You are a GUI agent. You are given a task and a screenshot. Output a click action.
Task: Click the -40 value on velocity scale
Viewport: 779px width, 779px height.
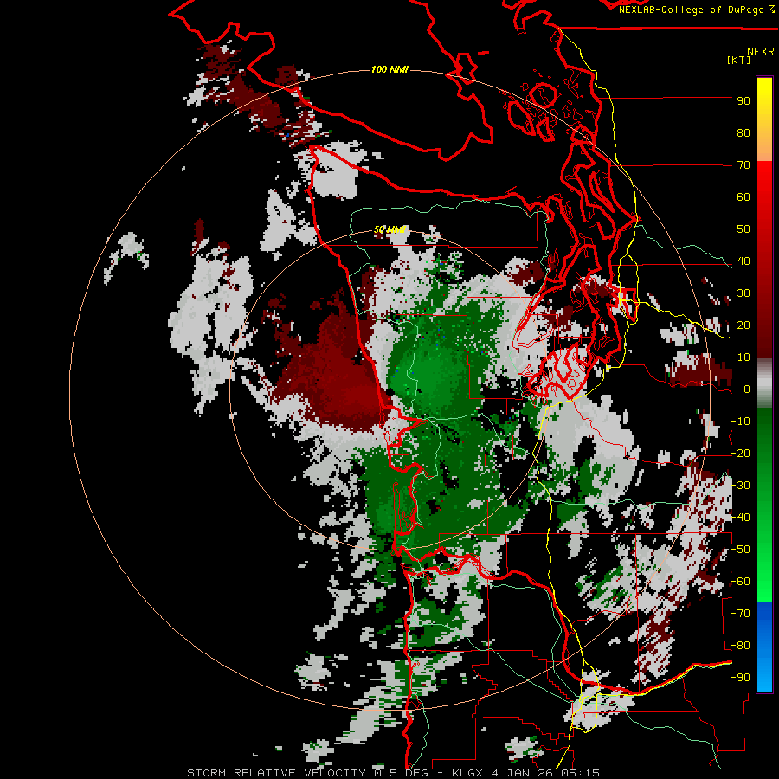click(740, 518)
